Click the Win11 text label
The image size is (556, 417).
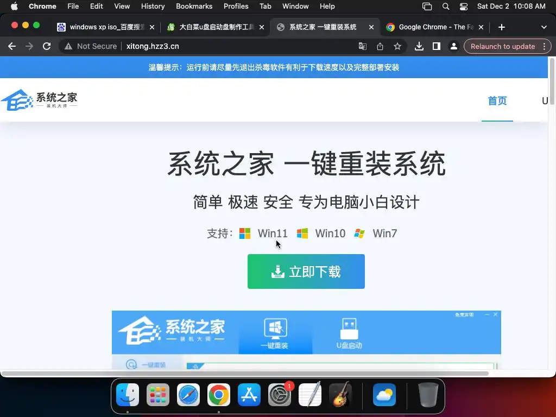(273, 233)
